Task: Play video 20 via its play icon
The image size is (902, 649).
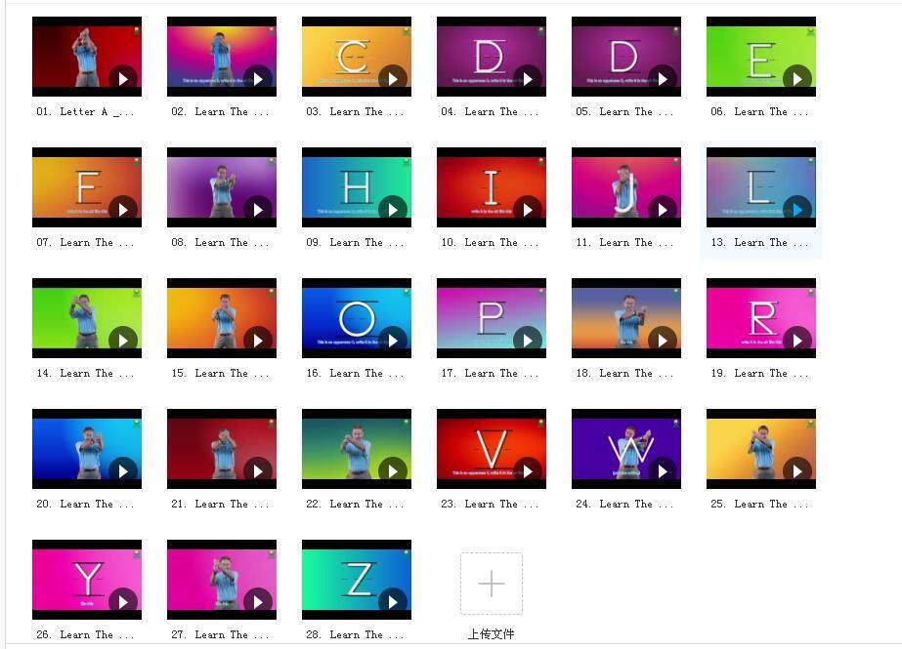Action: (x=123, y=471)
